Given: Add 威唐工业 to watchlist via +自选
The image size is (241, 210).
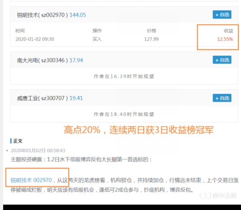Looking at the screenshot, I should coord(222,98).
